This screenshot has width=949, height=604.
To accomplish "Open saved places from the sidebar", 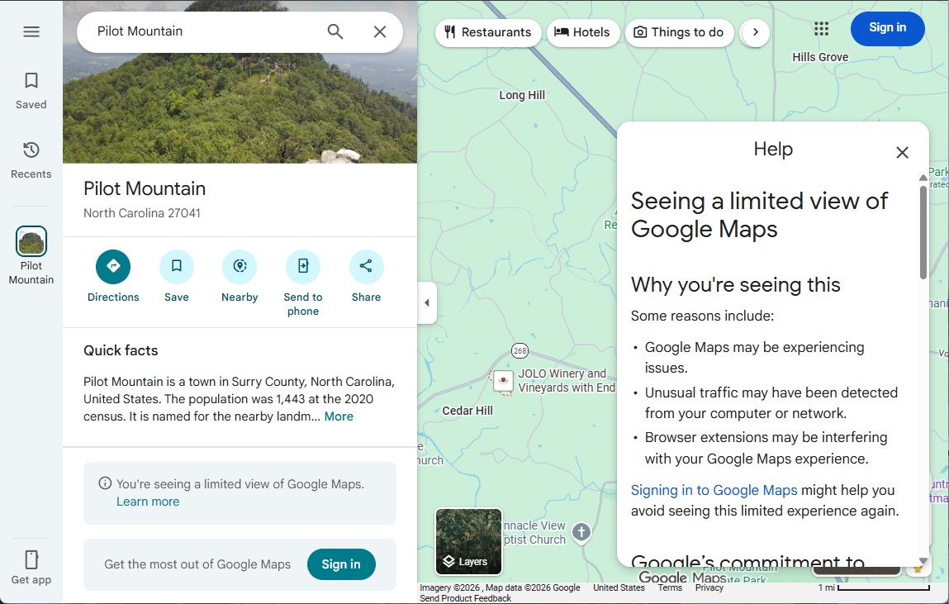I will 31,88.
